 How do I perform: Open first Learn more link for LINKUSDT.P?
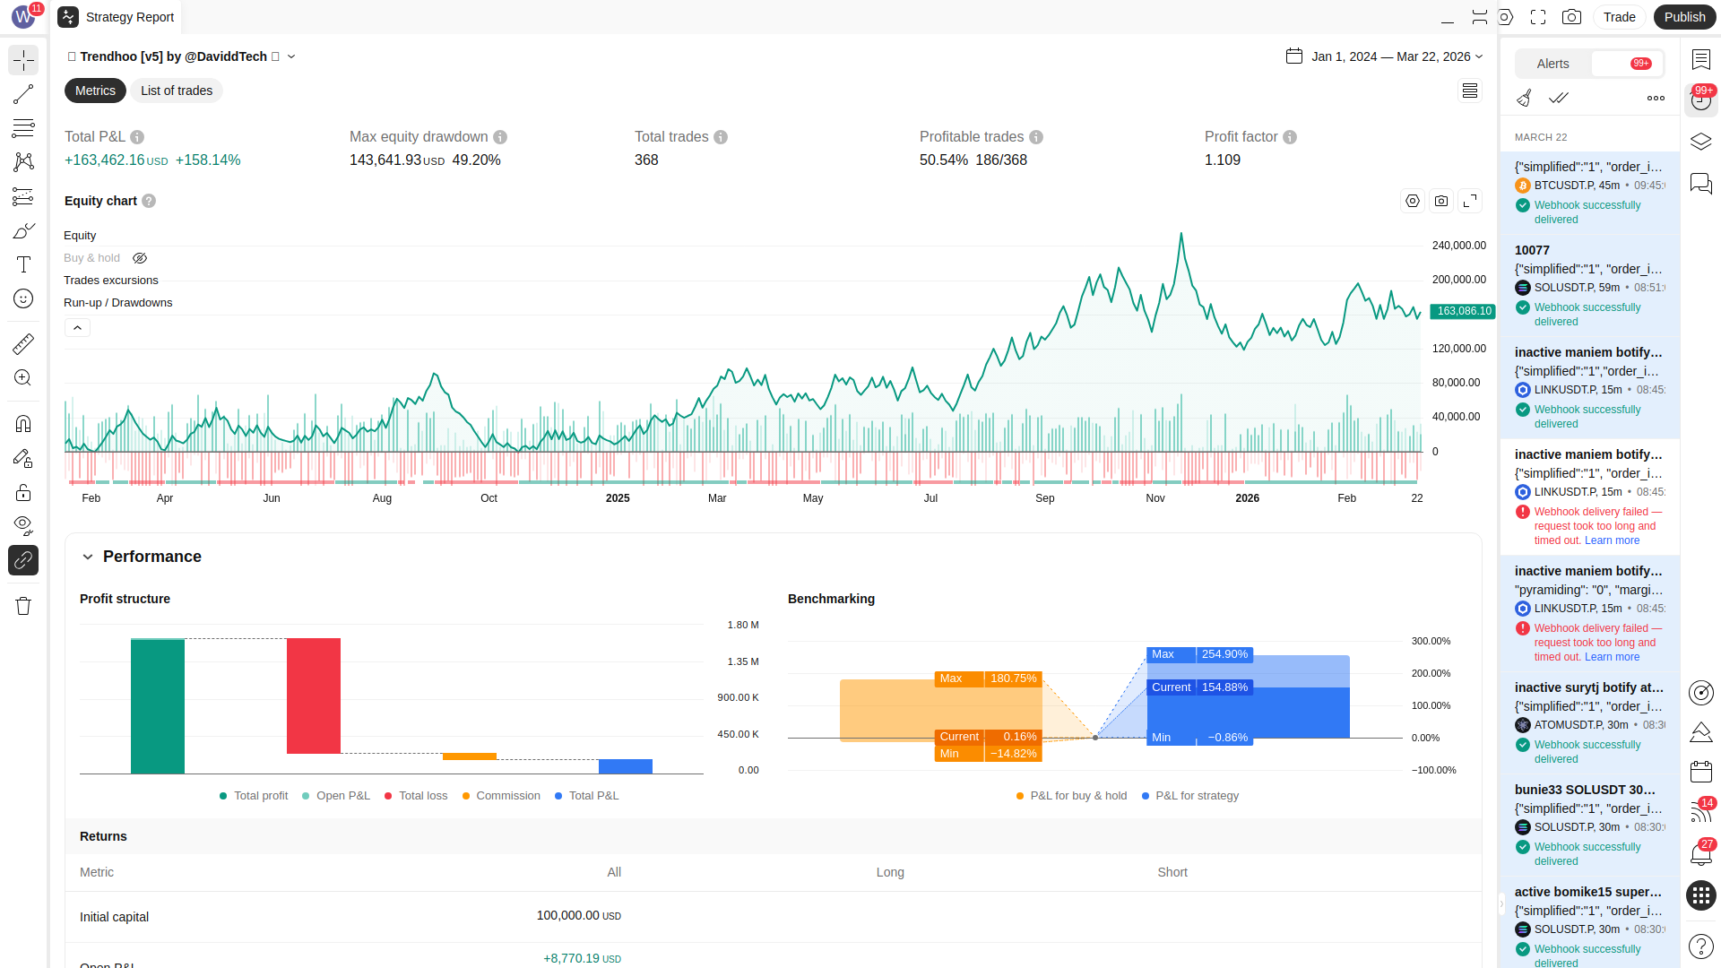tap(1612, 540)
